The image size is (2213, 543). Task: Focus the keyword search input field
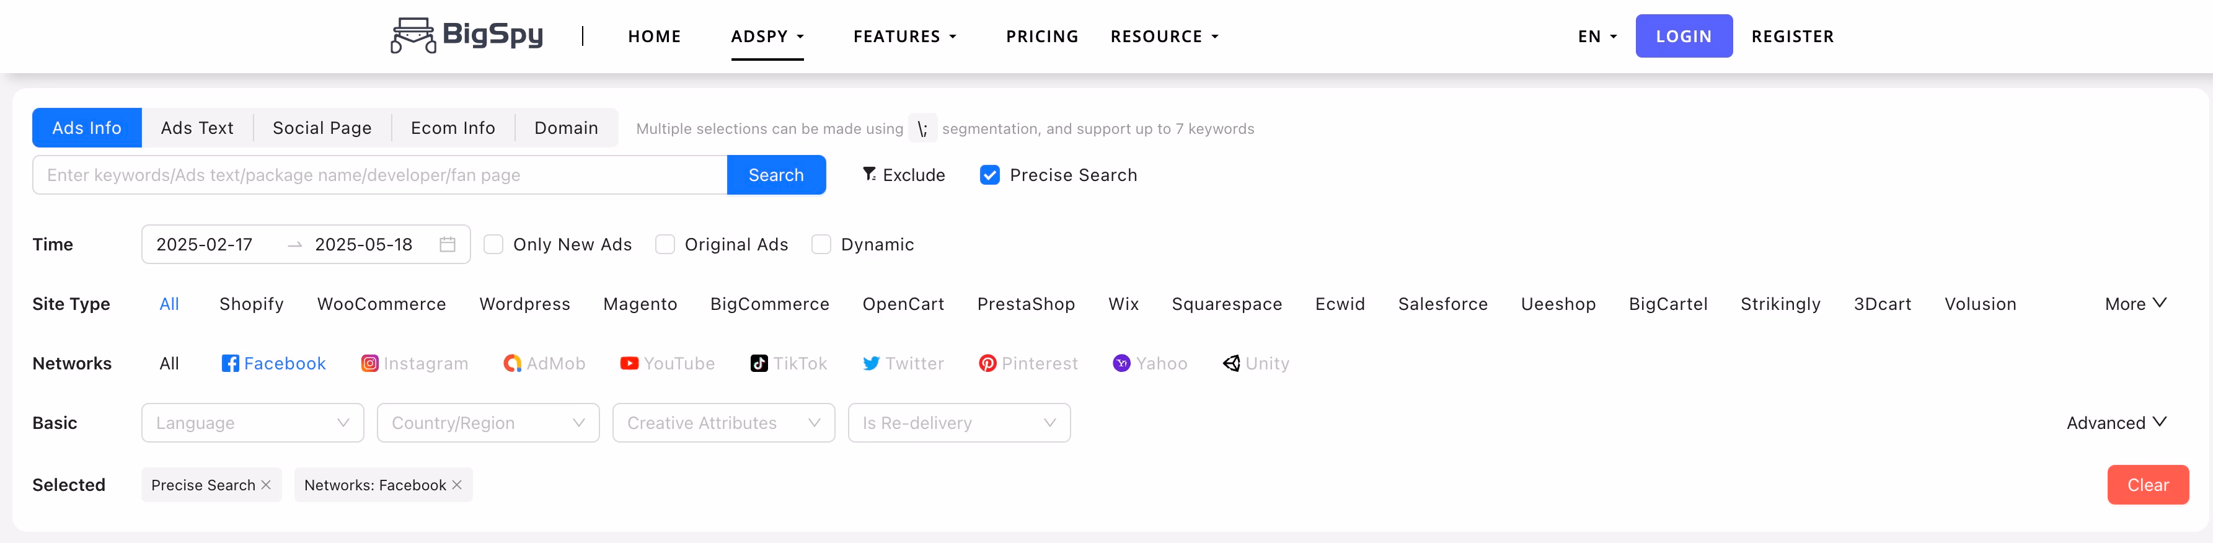(380, 175)
